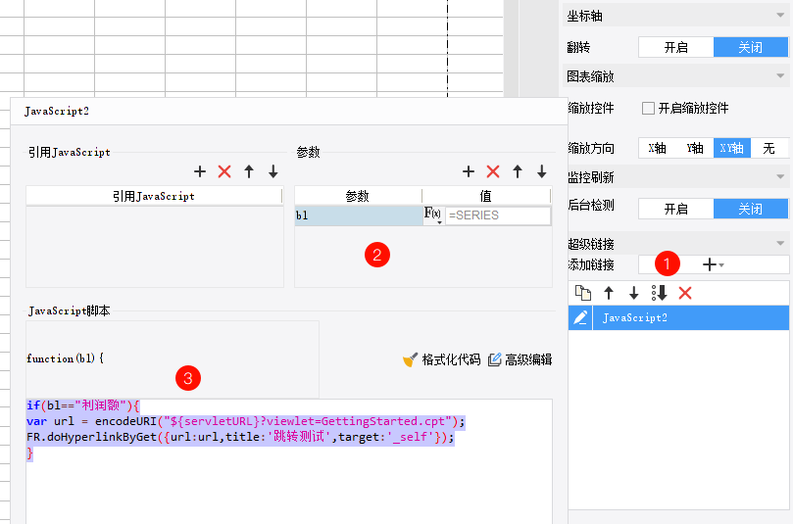Enable the 开启缩放控件 checkbox
The width and height of the screenshot is (793, 524).
(648, 108)
